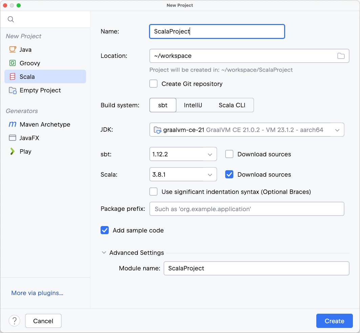Click the Create button
Screen dimensions: 360x333
(x=334, y=321)
